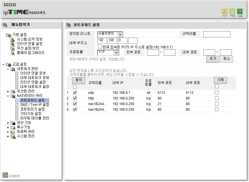
Task: Expand the 보안 기능 tree node
Action: click(8, 123)
